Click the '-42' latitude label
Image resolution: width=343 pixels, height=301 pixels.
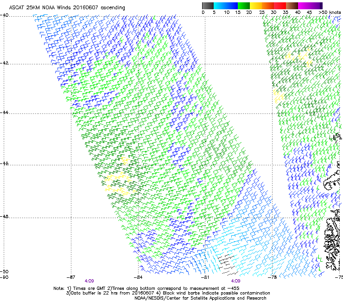(x=4, y=63)
